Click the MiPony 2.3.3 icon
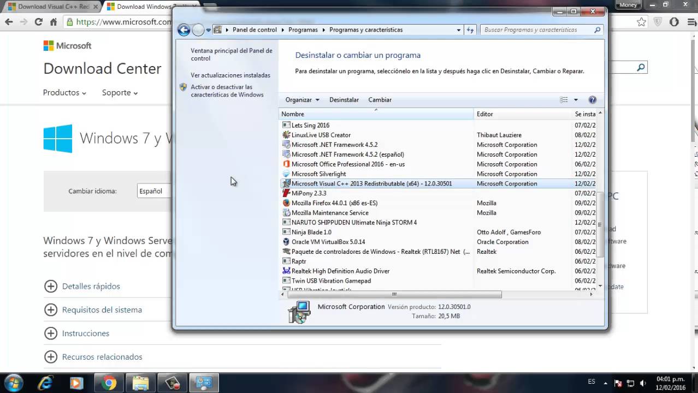698x393 pixels. point(286,193)
